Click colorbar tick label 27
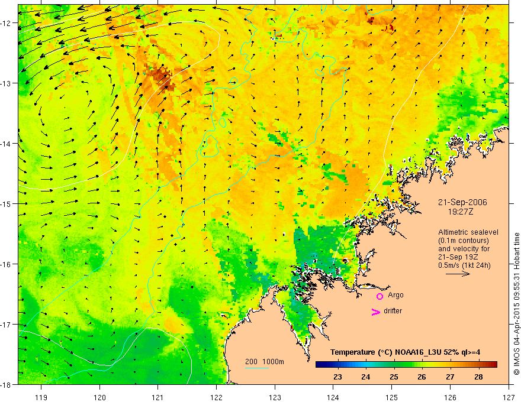This screenshot has width=521, height=402. pos(450,377)
